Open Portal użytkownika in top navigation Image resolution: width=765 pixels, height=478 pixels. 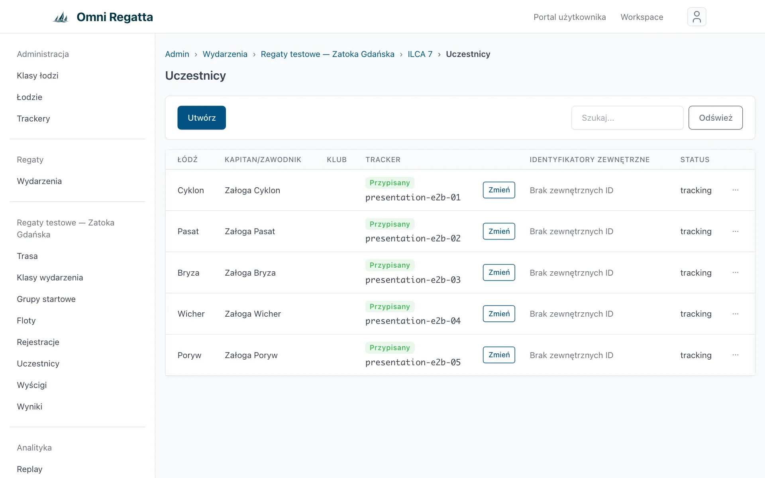point(569,17)
